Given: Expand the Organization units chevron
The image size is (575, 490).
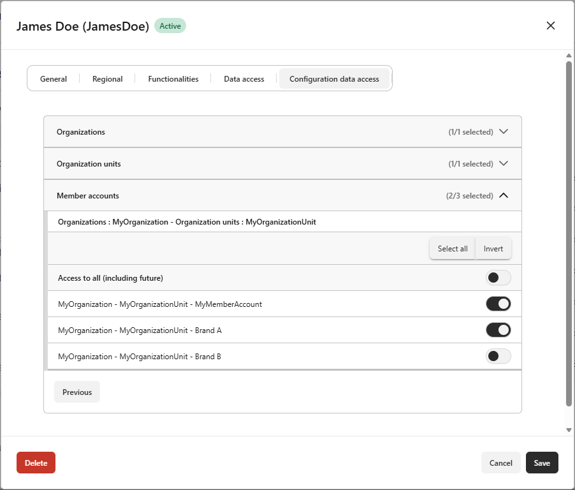Looking at the screenshot, I should (x=504, y=164).
